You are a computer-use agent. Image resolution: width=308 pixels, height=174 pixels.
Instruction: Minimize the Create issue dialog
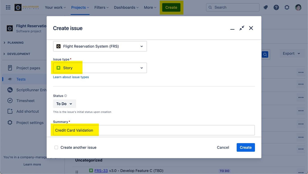[232, 28]
